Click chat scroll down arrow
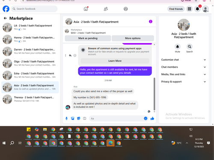214x160 pixels. click(x=154, y=112)
